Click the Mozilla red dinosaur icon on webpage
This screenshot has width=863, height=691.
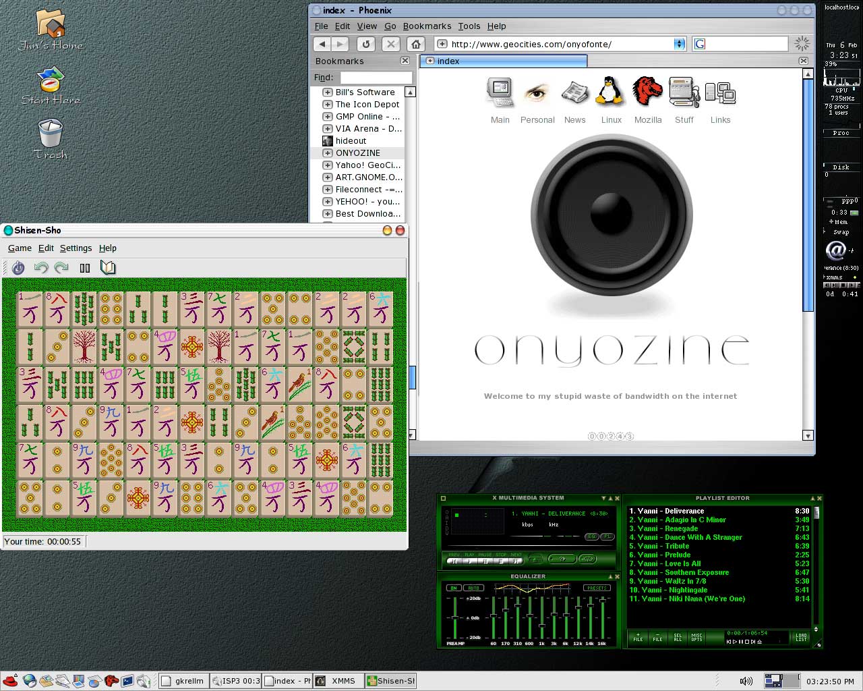[x=647, y=91]
